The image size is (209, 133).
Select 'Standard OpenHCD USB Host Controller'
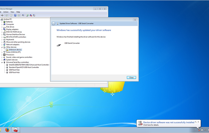click(24, 67)
